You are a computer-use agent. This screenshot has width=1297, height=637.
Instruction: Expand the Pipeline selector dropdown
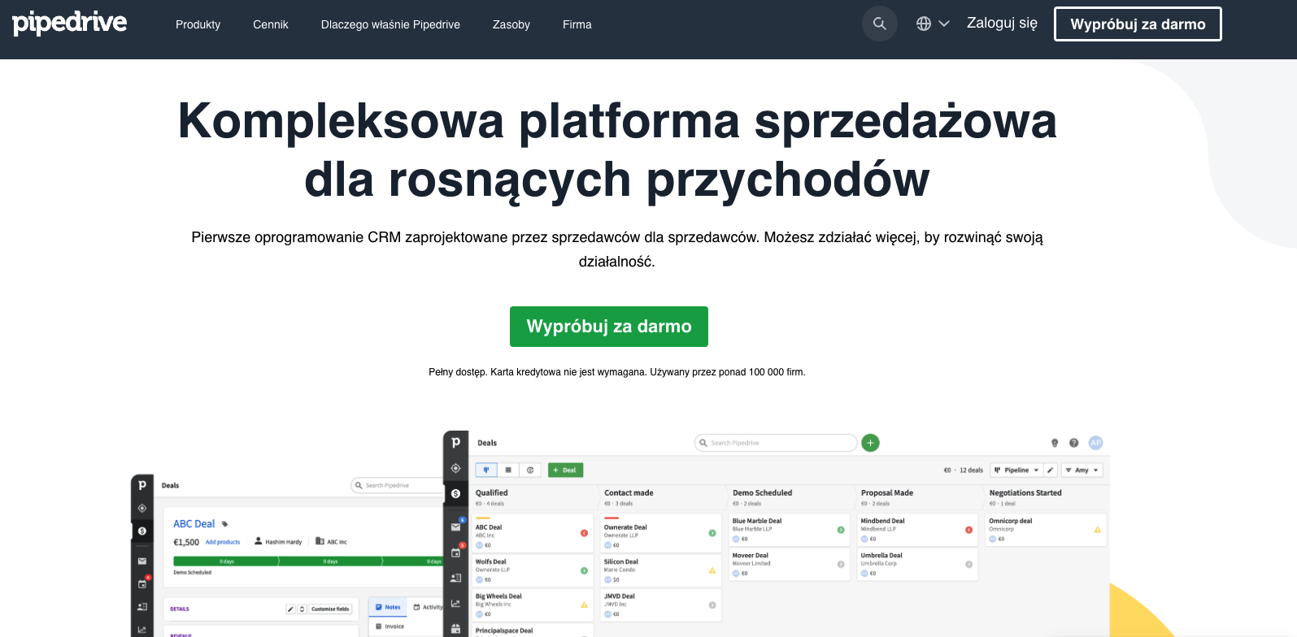point(1016,470)
